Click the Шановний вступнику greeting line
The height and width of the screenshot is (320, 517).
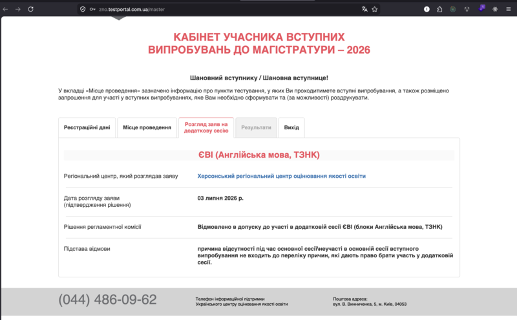[259, 78]
